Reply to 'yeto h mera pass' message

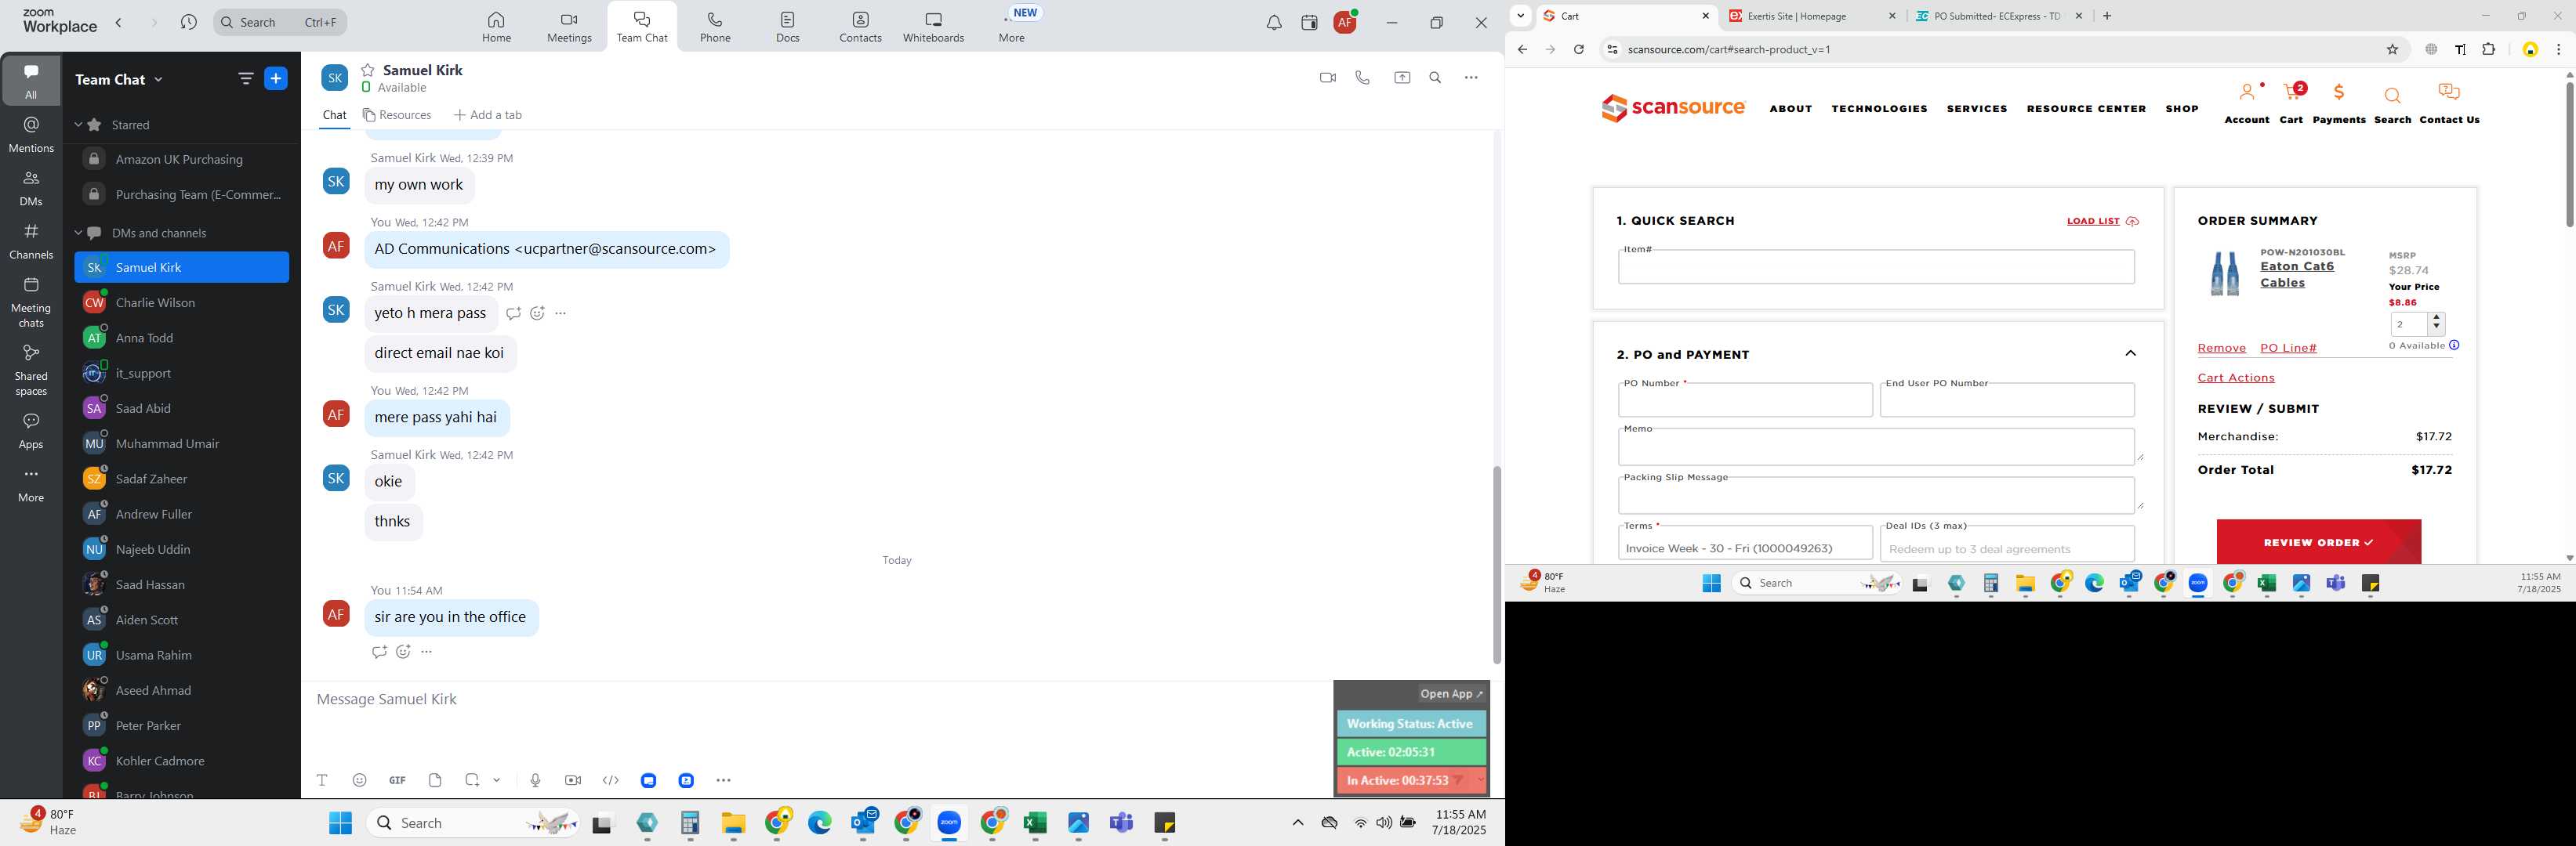click(513, 313)
